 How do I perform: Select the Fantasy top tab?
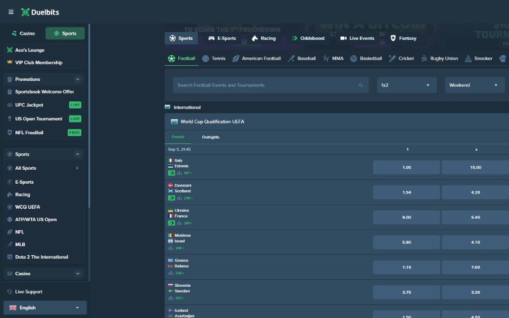403,38
